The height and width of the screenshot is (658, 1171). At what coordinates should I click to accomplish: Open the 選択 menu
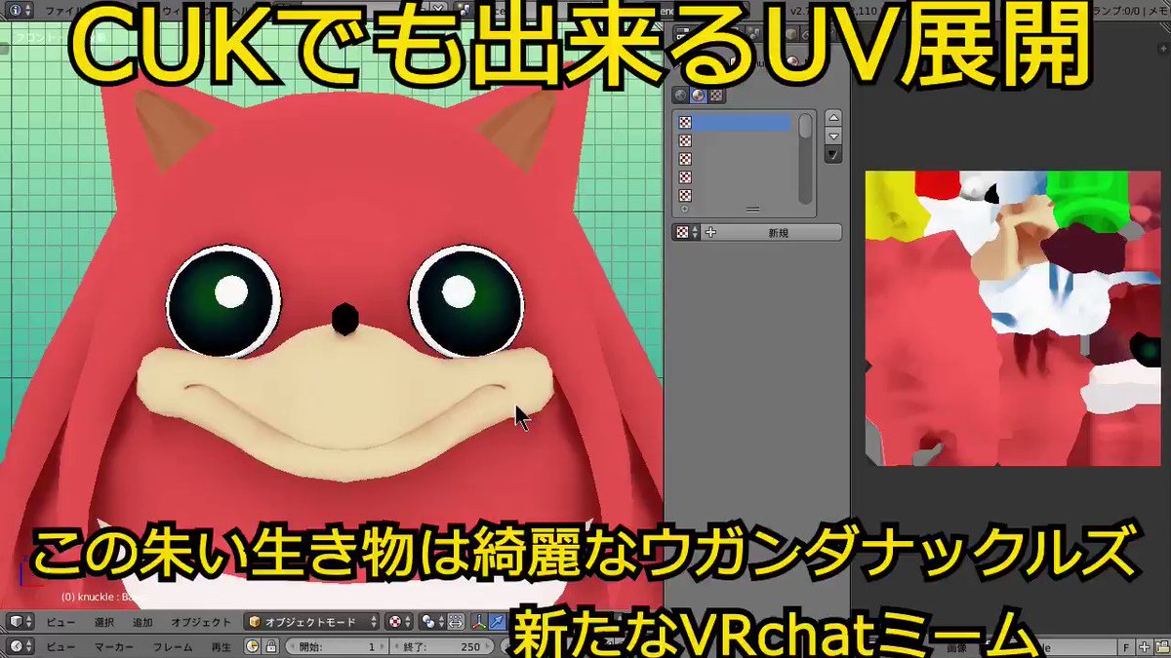pyautogui.click(x=103, y=622)
